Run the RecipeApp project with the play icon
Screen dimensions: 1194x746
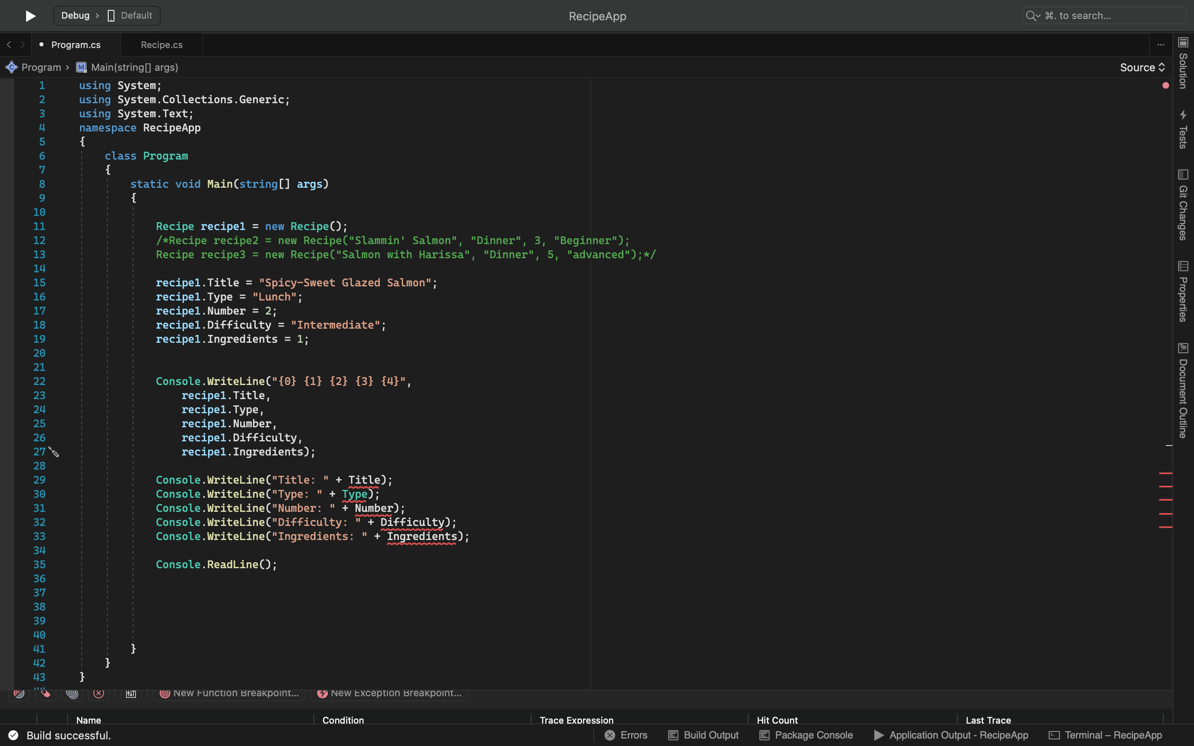[x=29, y=16]
